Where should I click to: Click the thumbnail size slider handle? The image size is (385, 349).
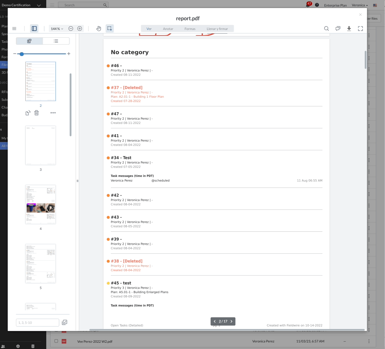pyautogui.click(x=22, y=54)
